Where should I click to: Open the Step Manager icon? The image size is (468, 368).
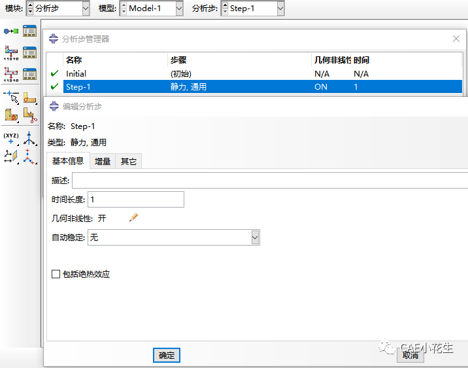point(29,31)
